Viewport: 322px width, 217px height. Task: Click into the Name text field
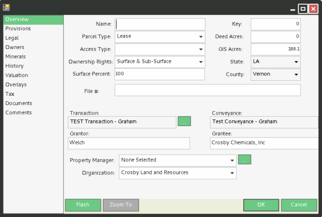coord(160,24)
